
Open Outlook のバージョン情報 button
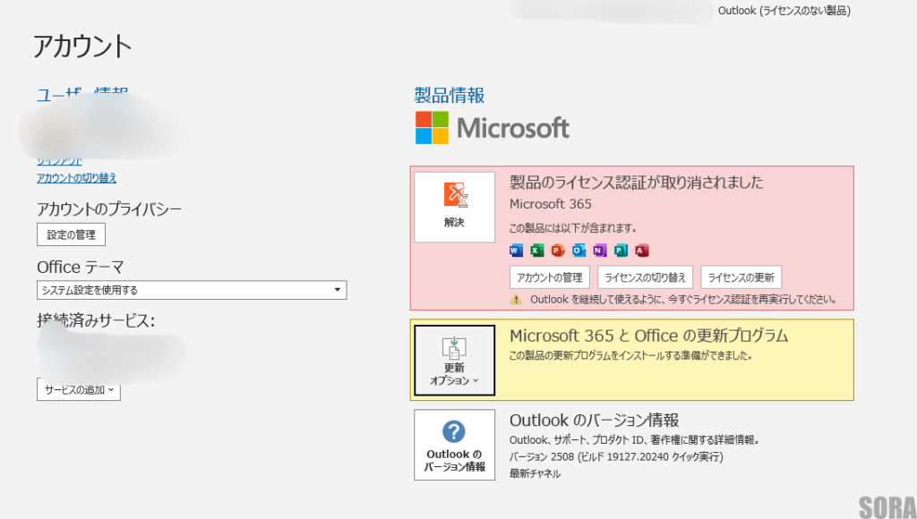coord(454,445)
